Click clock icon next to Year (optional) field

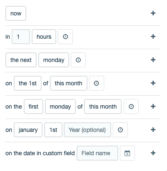click(x=120, y=130)
